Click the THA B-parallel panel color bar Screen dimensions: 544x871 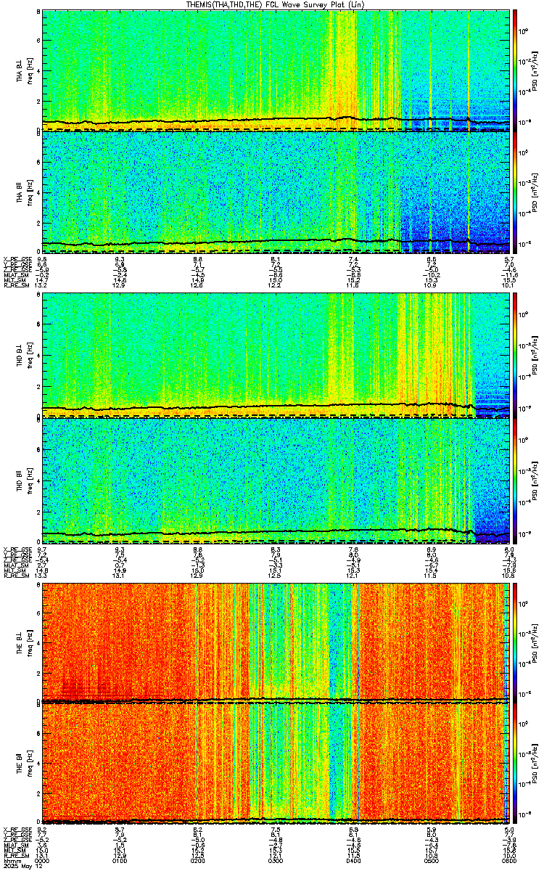(515, 192)
